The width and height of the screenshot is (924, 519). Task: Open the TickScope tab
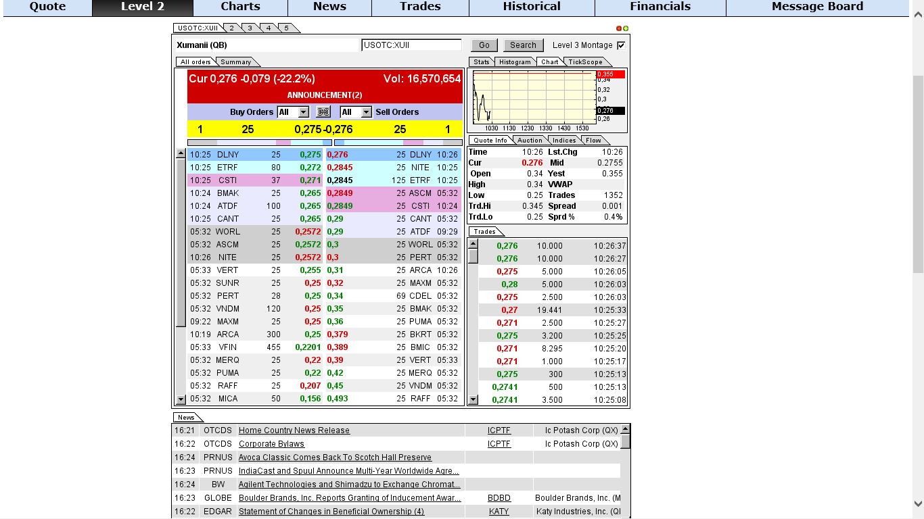(x=585, y=61)
